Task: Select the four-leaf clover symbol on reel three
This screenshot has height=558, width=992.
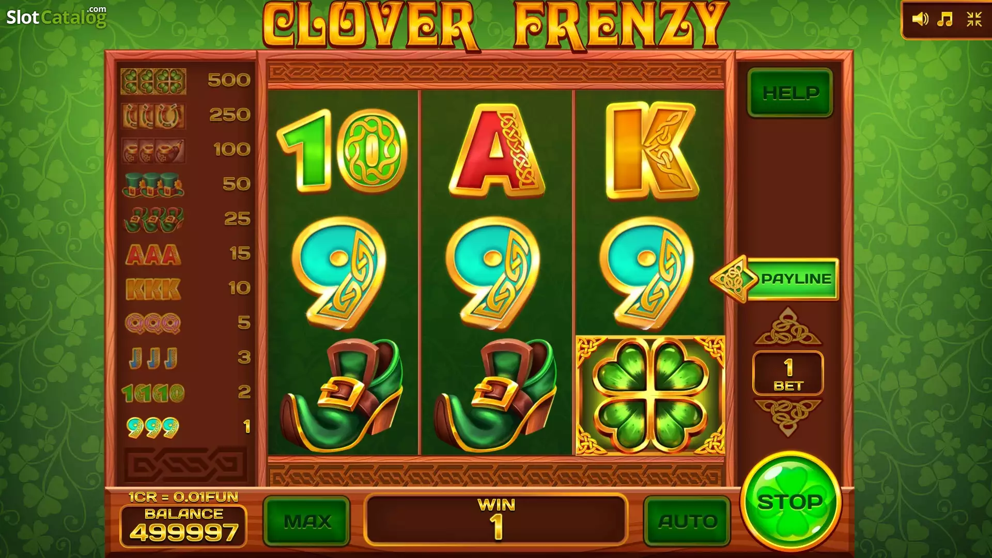Action: click(x=650, y=395)
